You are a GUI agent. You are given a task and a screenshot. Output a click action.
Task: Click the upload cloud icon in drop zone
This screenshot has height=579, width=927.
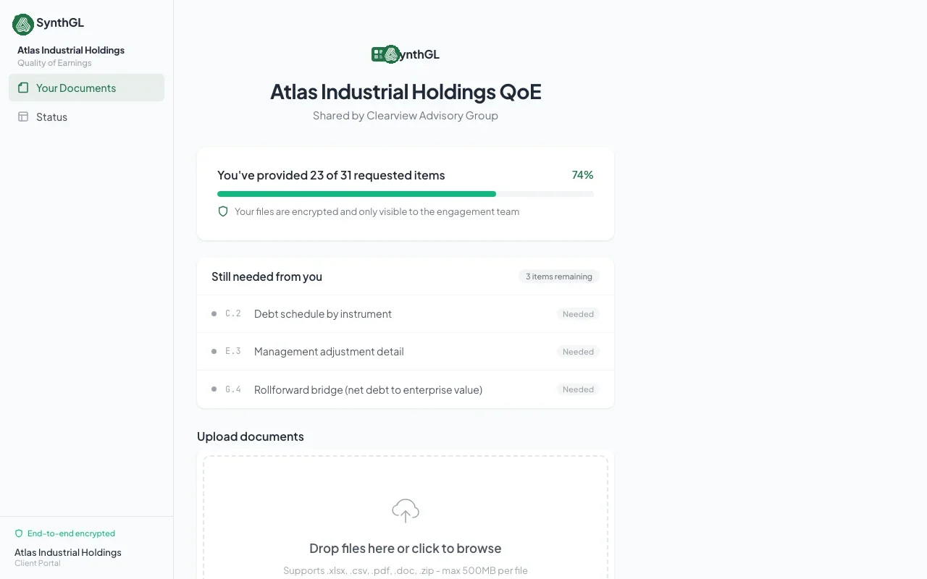(x=405, y=510)
